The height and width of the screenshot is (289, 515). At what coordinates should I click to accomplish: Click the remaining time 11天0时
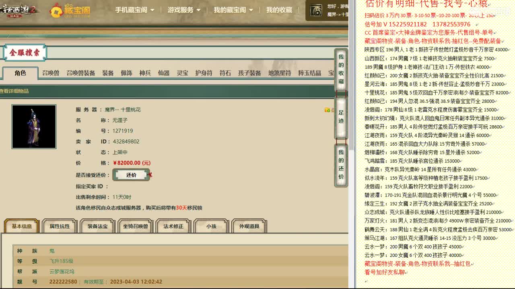(122, 197)
